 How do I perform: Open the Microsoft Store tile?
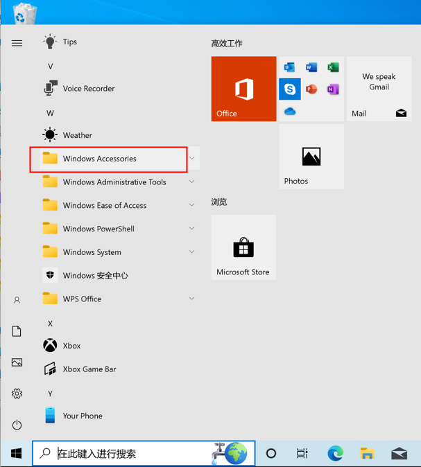(x=243, y=247)
